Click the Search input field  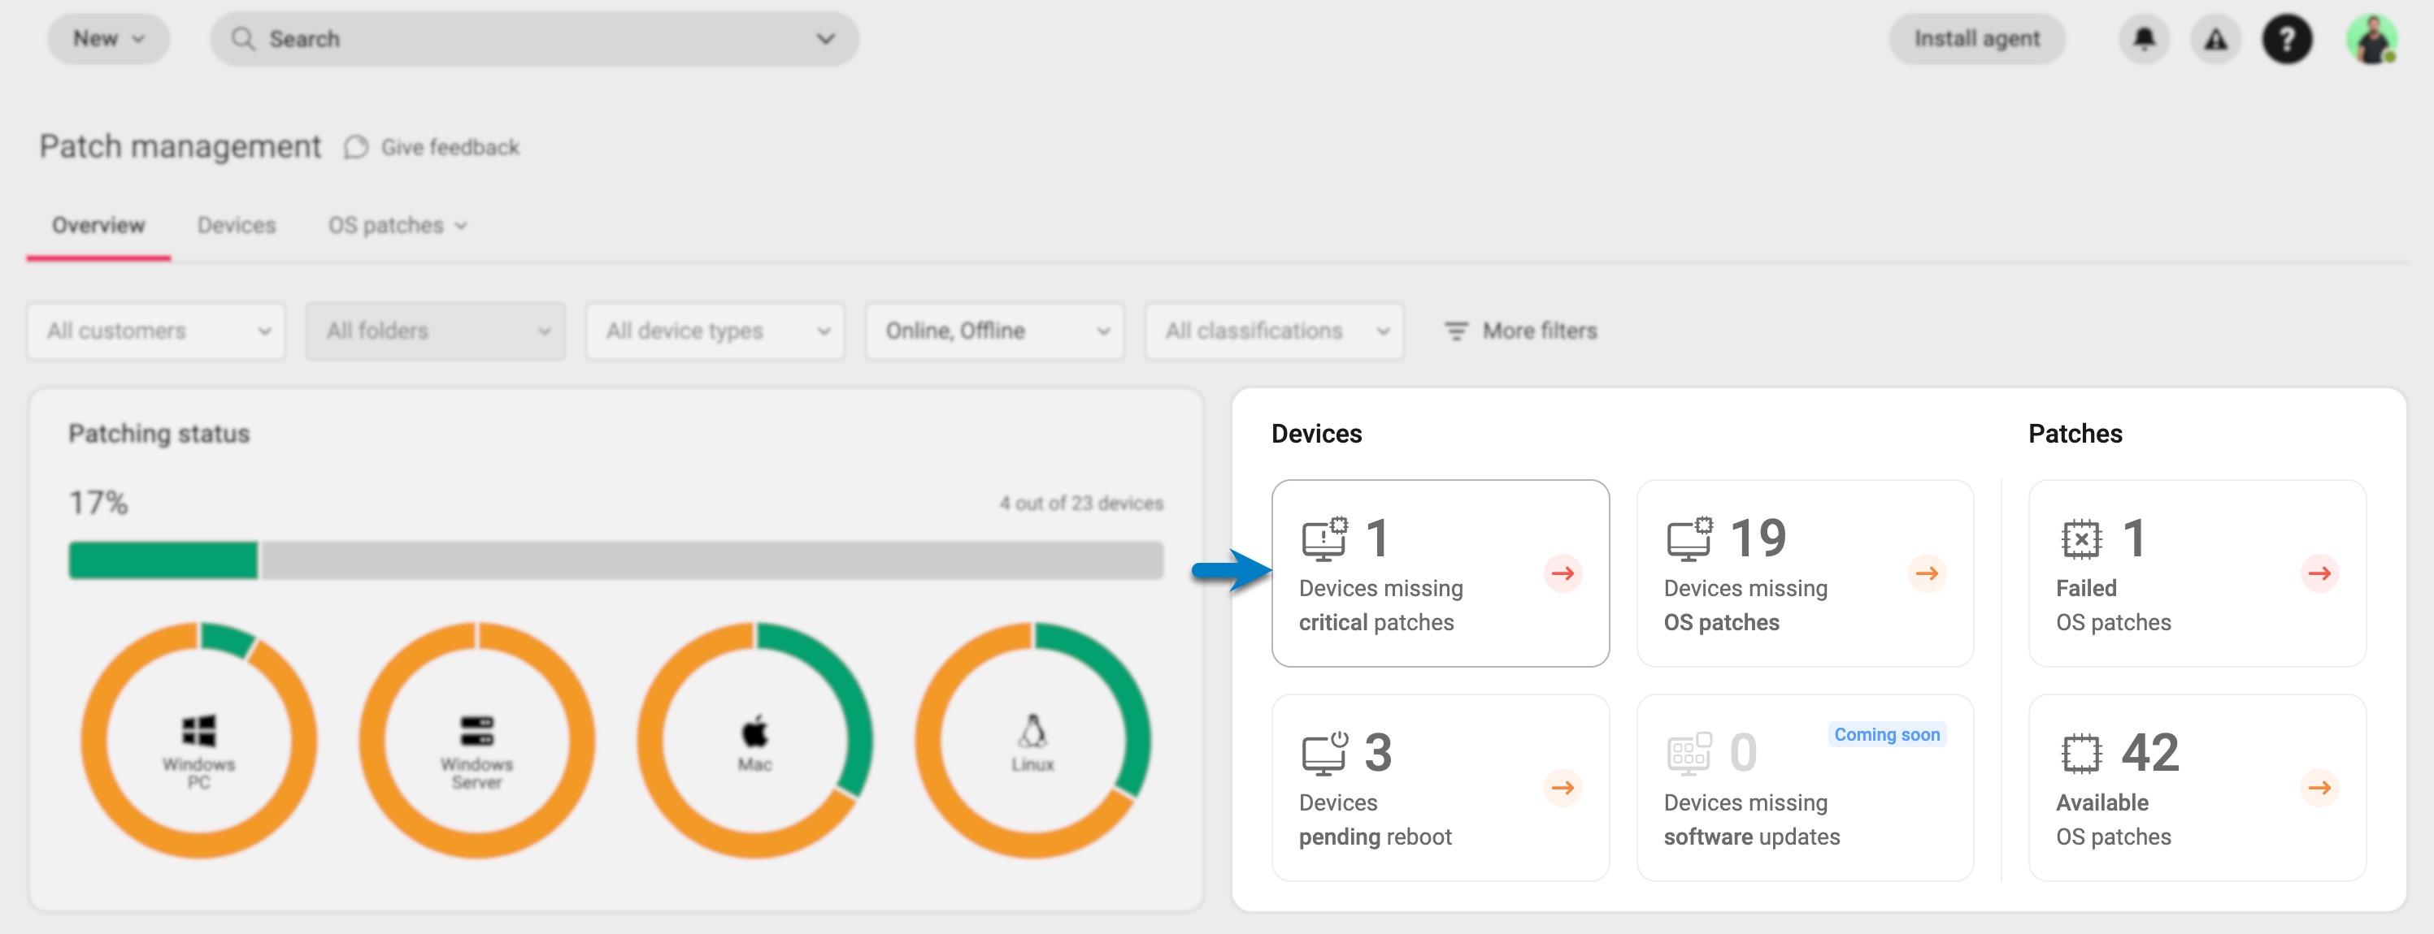534,39
